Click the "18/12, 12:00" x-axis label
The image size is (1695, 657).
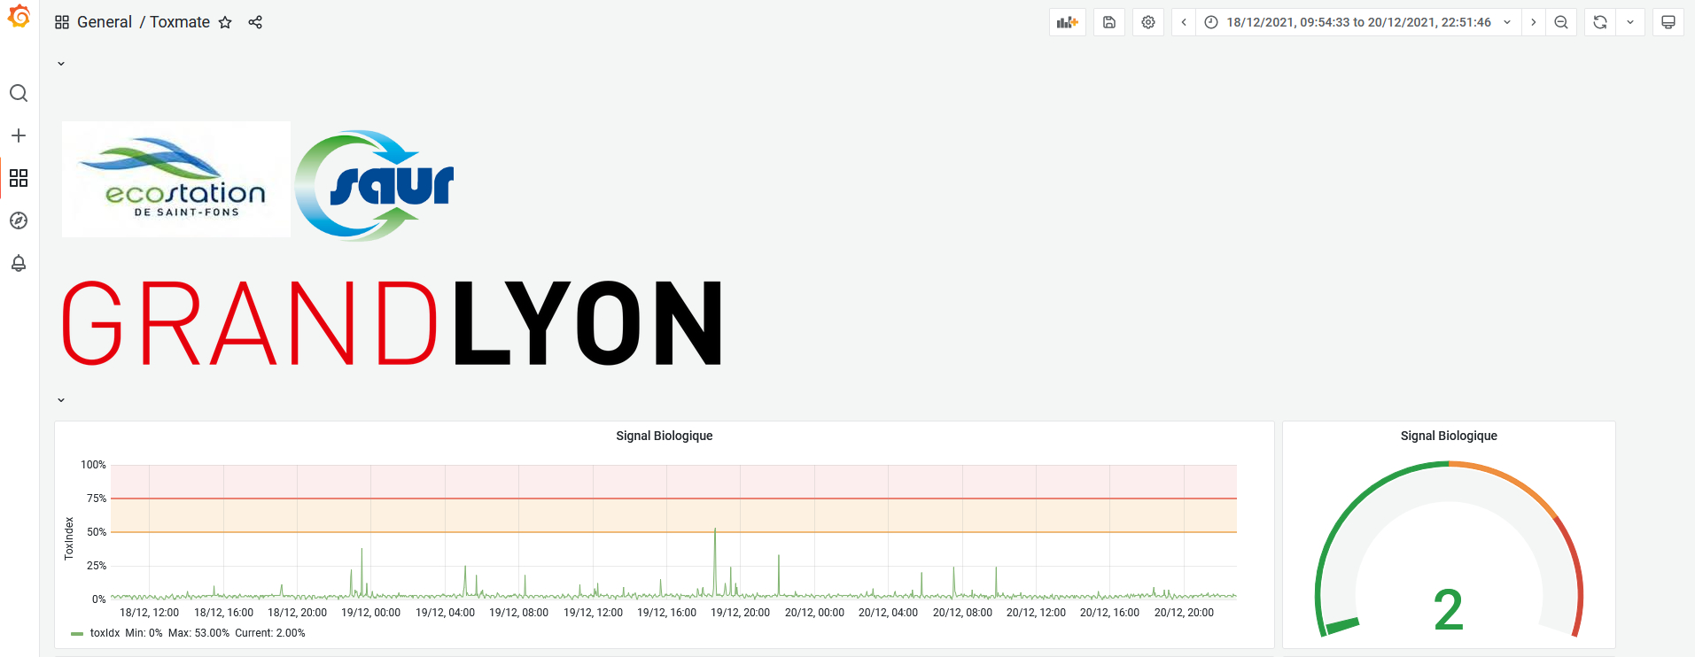149,613
